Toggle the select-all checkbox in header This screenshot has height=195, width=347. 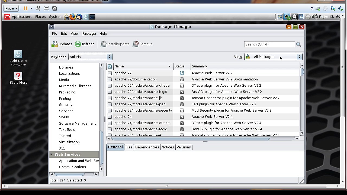coord(110,66)
